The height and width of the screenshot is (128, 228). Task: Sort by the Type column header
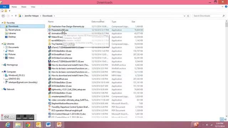pos(114,22)
